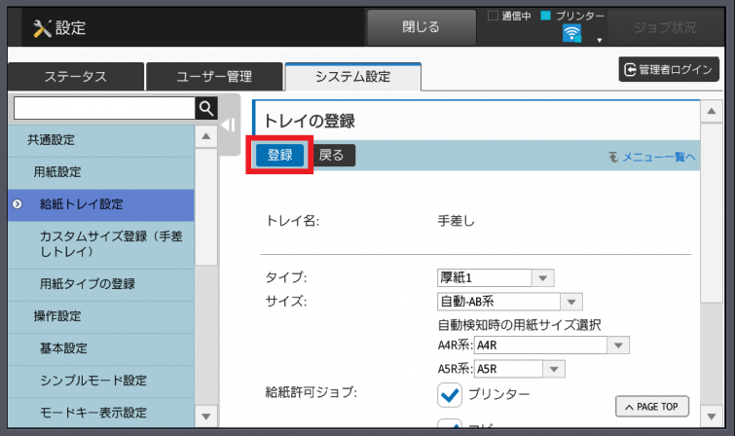The width and height of the screenshot is (735, 436).
Task: Click the 閉じる button
Action: coord(421,27)
